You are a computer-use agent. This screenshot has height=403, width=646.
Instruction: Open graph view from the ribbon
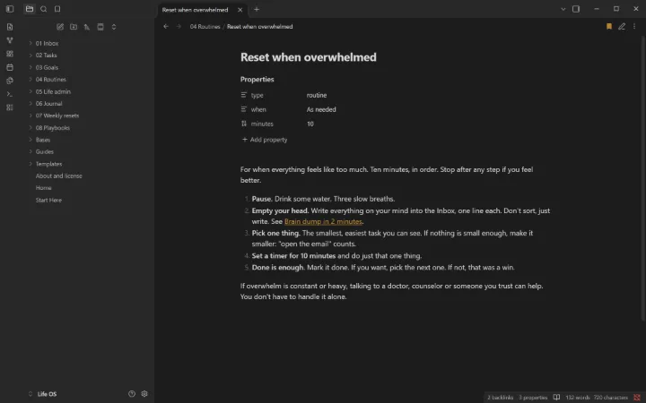10,40
